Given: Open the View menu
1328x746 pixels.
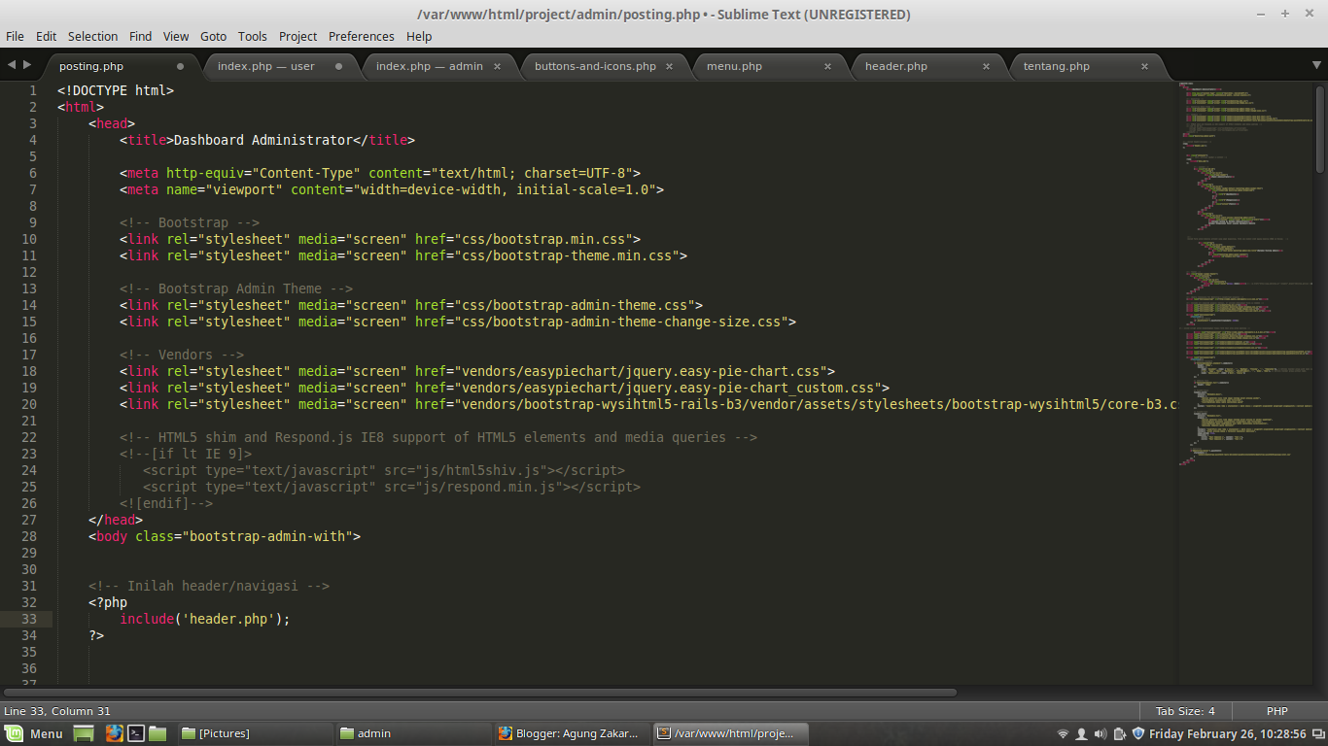Looking at the screenshot, I should click(176, 36).
